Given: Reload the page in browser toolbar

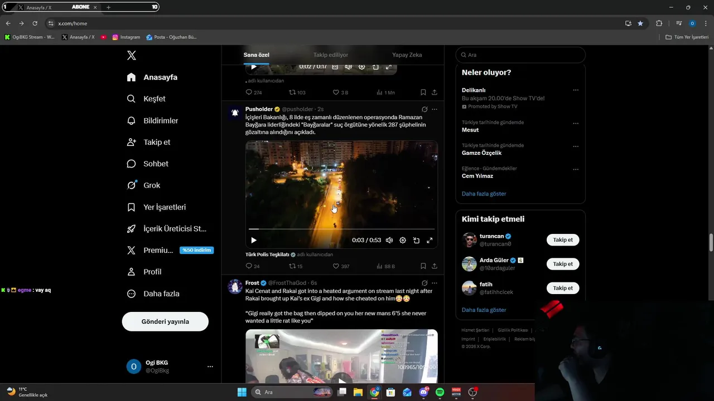Looking at the screenshot, I should coord(35,23).
